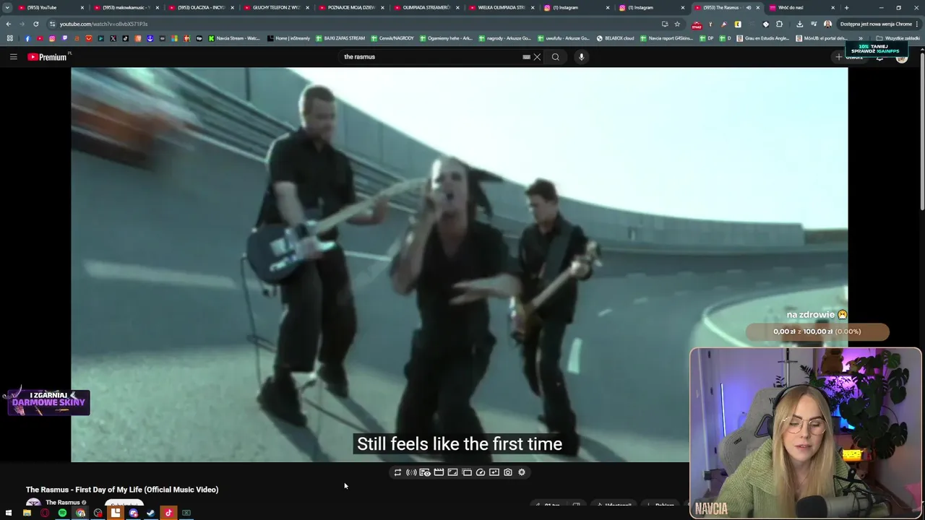Screen dimensions: 925x520
Task: Open File Explorer from the taskbar
Action: pyautogui.click(x=27, y=513)
